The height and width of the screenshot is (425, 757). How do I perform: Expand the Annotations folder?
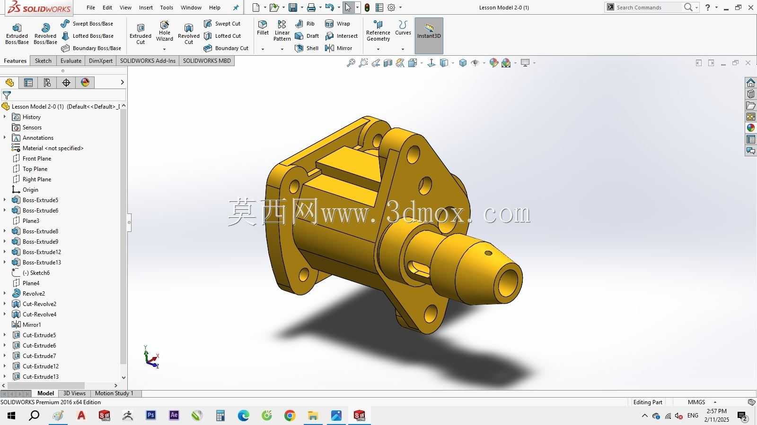point(5,138)
